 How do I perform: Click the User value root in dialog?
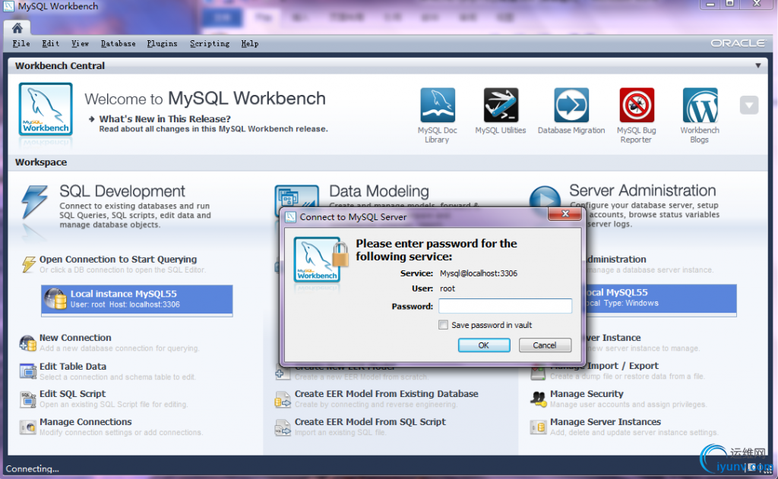point(447,288)
